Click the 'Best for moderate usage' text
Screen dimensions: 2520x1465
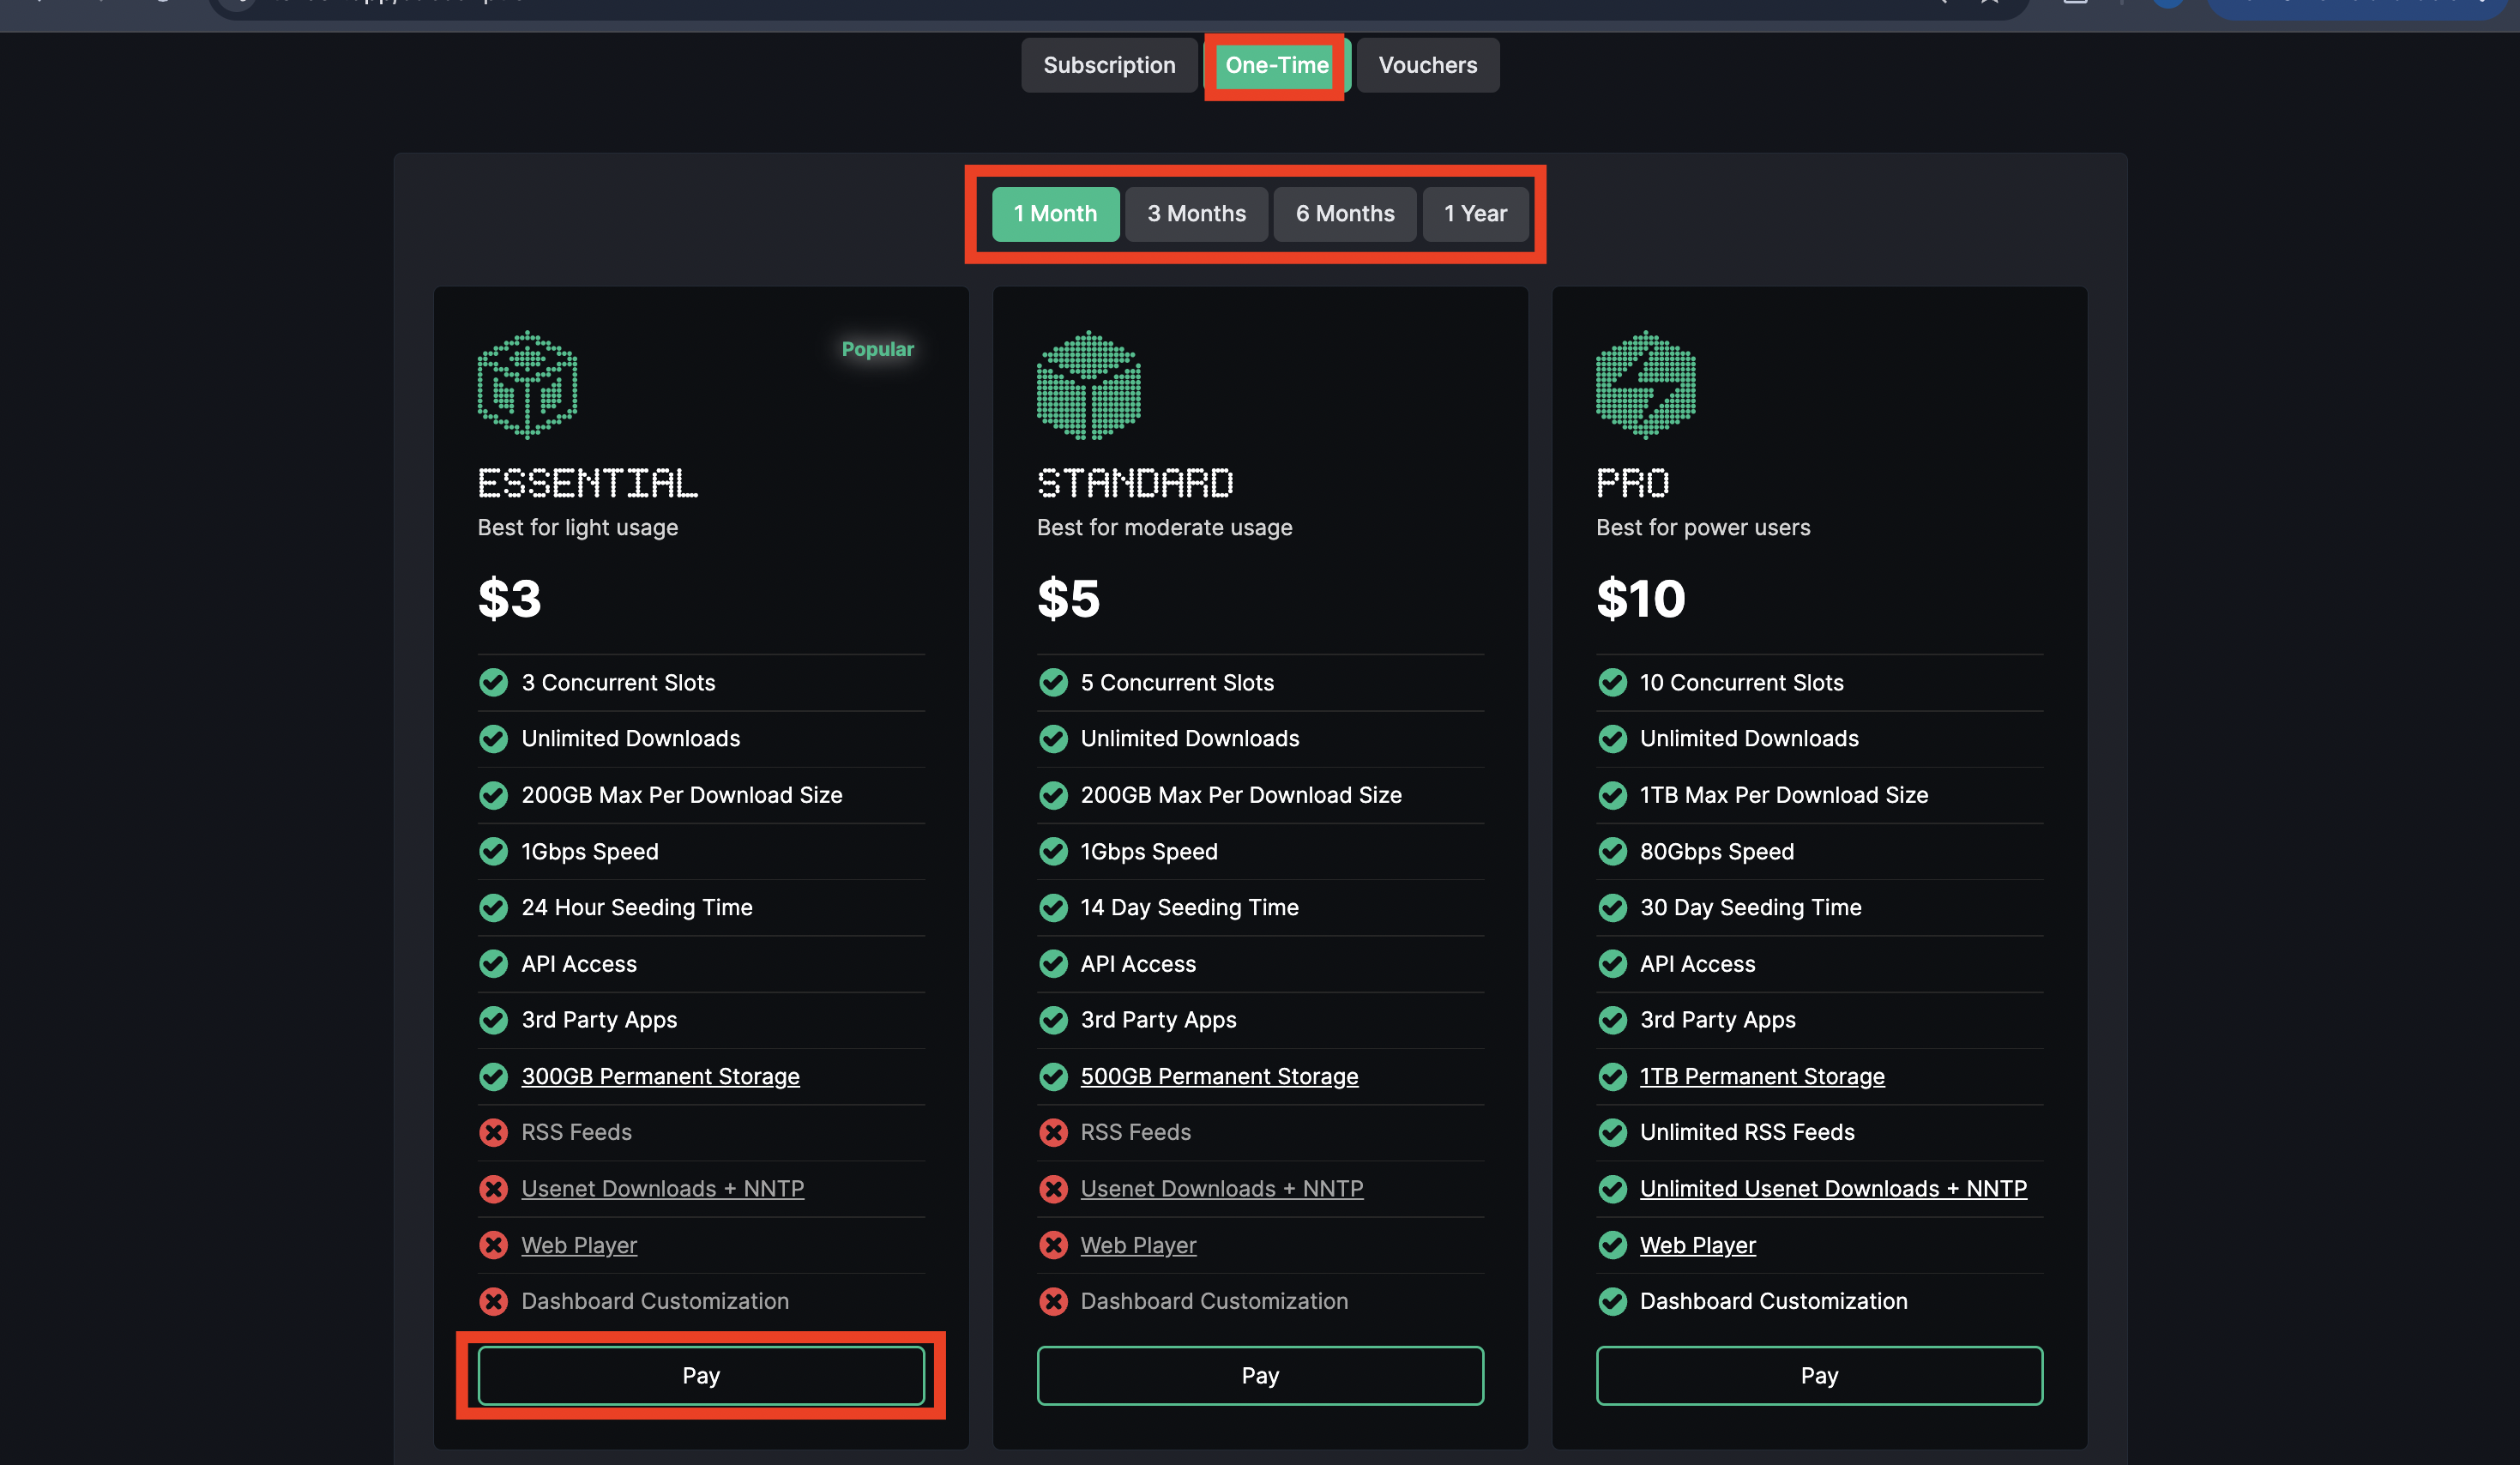(1164, 527)
